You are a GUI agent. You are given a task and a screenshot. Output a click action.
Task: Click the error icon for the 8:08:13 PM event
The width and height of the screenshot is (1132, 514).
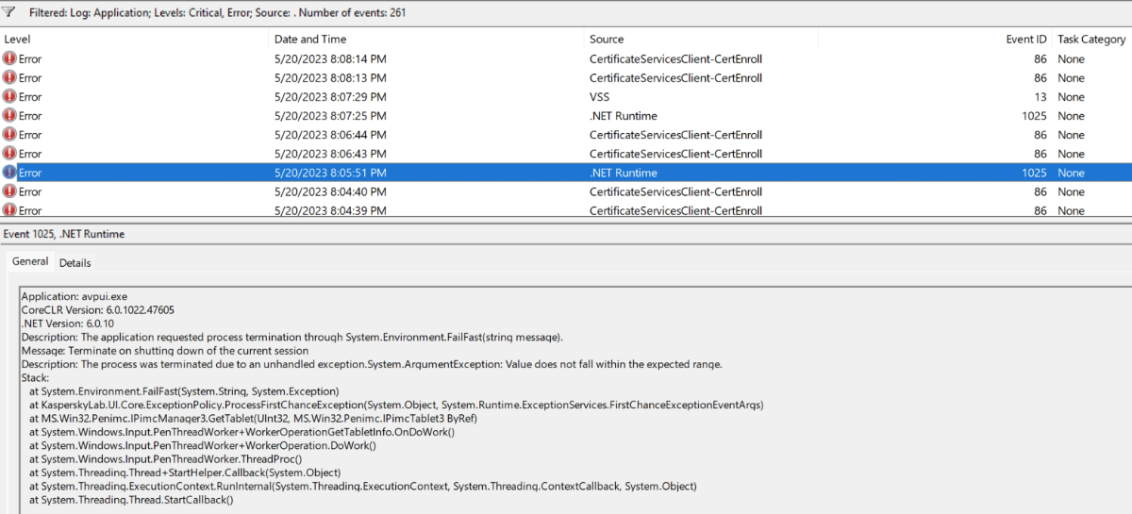click(9, 78)
